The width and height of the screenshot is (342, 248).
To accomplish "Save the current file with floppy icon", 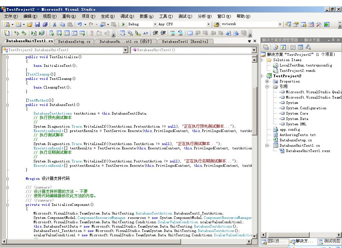I will [x=37, y=24].
